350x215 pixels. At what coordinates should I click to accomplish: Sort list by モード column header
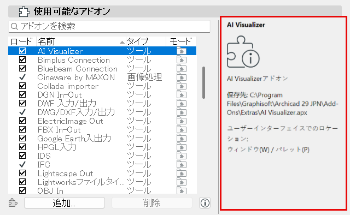pyautogui.click(x=181, y=41)
